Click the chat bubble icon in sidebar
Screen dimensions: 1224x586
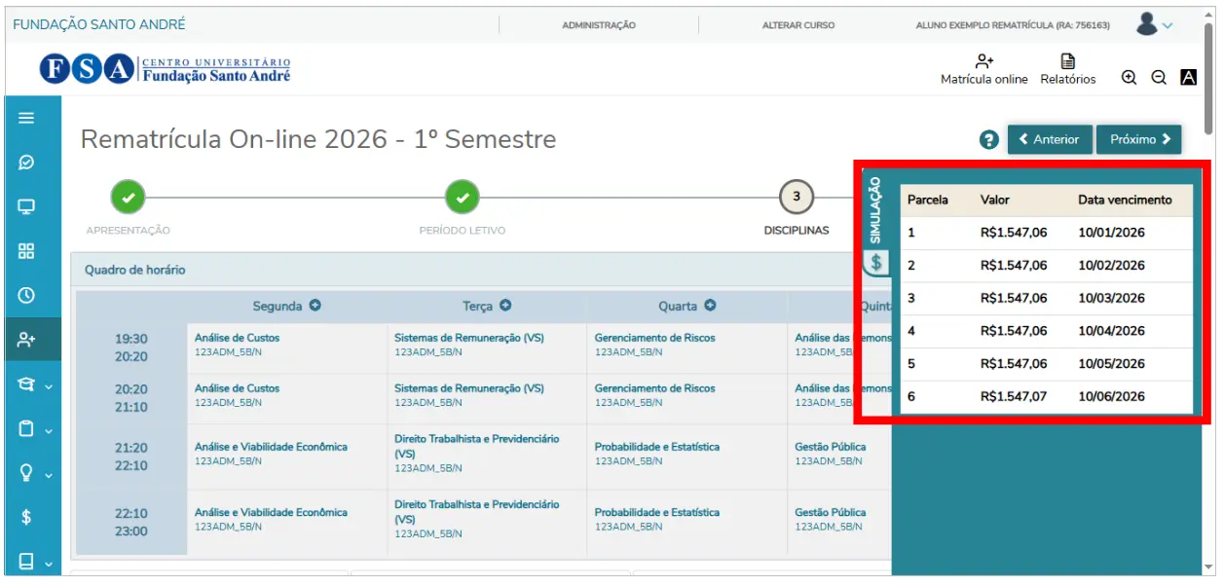(x=26, y=163)
